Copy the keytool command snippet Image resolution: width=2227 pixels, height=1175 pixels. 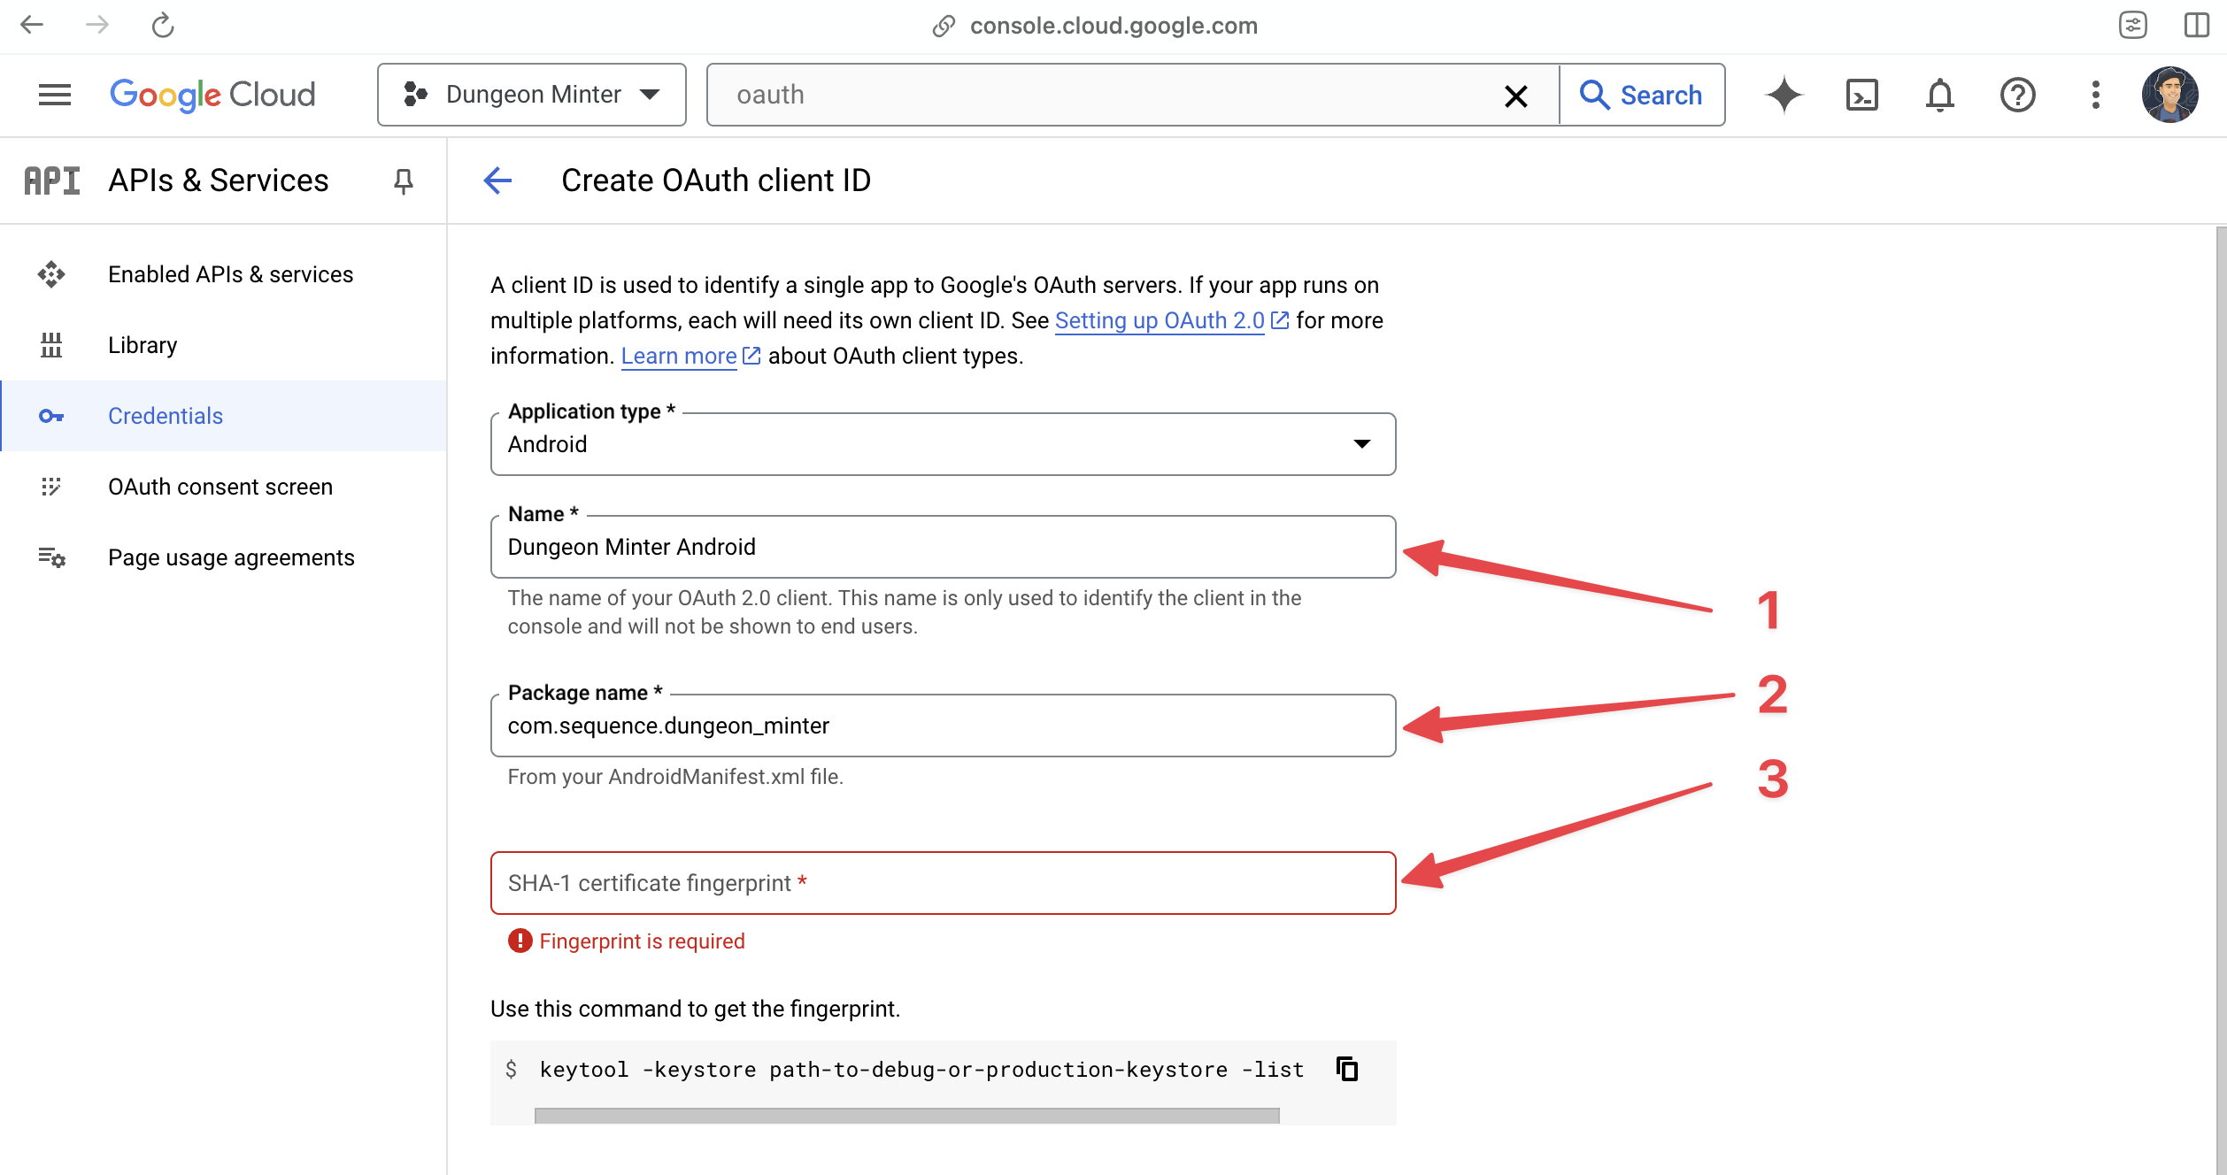(x=1346, y=1069)
